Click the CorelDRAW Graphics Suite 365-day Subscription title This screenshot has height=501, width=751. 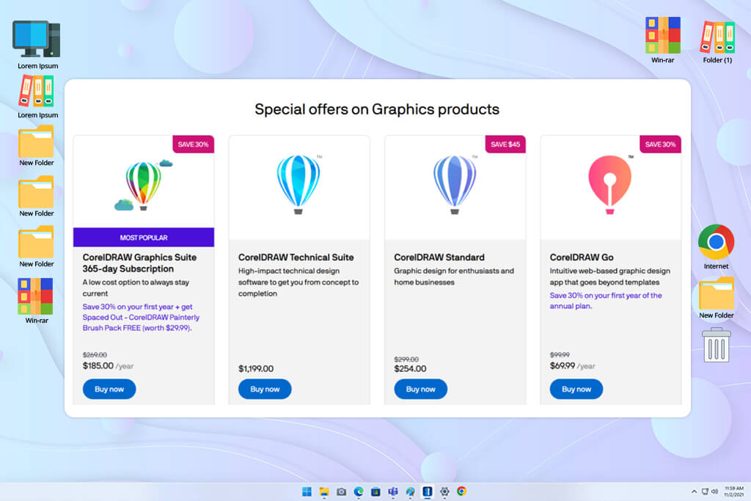(x=139, y=263)
